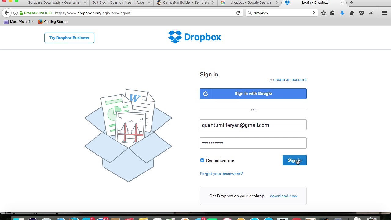Click the Dropbox logo in page header
Image resolution: width=391 pixels, height=220 pixels.
click(x=195, y=37)
